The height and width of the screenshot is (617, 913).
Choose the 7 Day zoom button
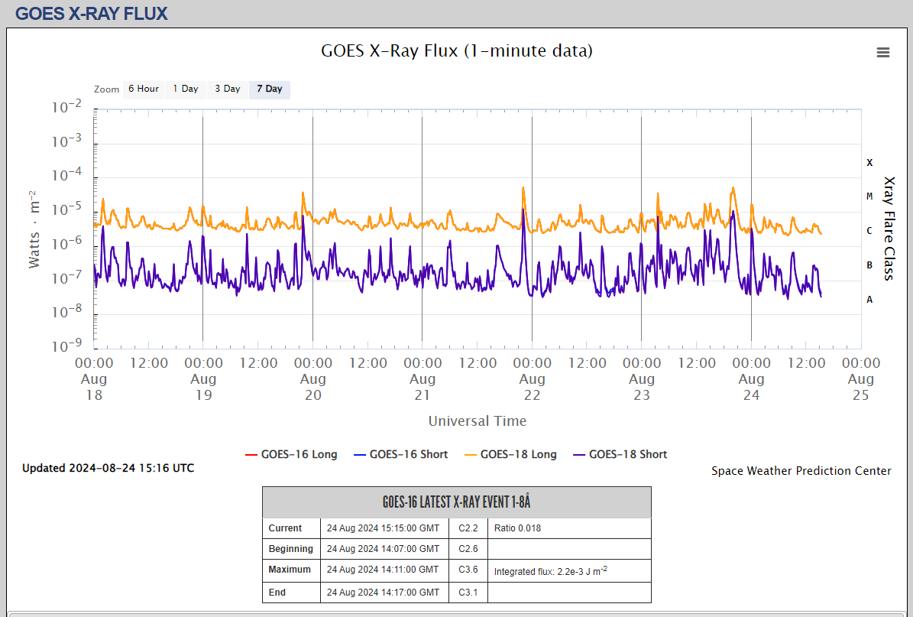tap(269, 89)
